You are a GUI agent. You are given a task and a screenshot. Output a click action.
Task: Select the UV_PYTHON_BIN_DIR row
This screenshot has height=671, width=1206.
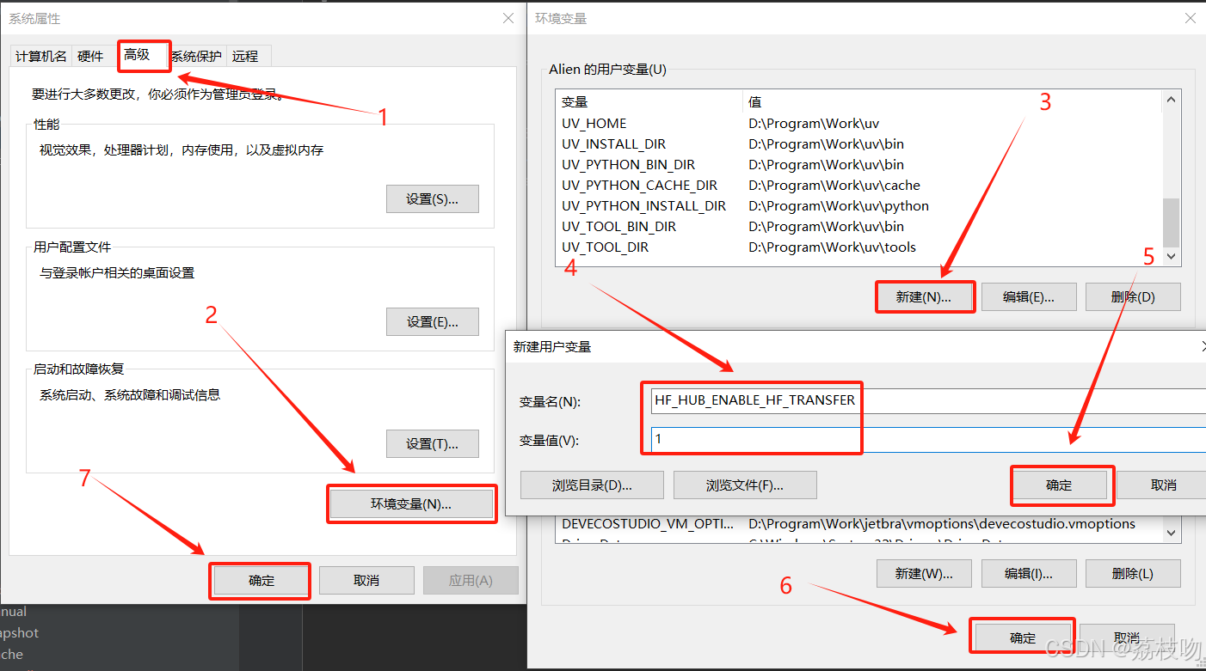(x=858, y=165)
